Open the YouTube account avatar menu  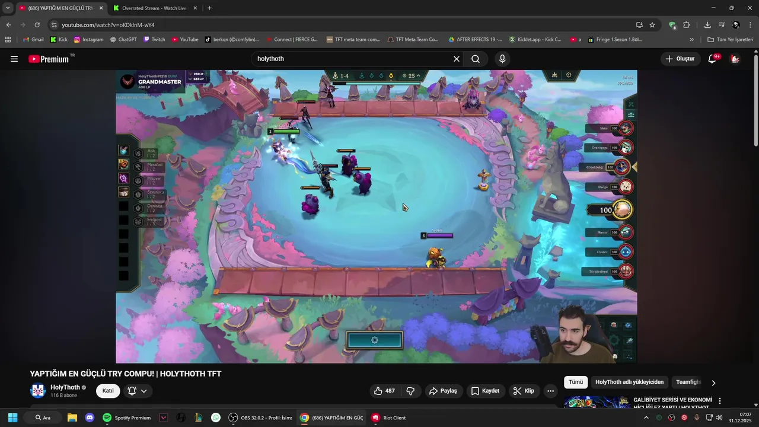click(735, 59)
